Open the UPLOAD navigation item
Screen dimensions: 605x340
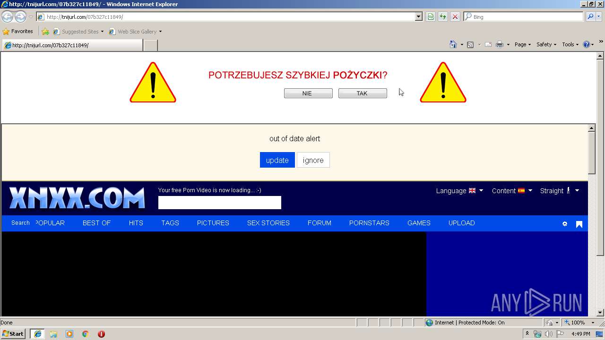pos(462,223)
